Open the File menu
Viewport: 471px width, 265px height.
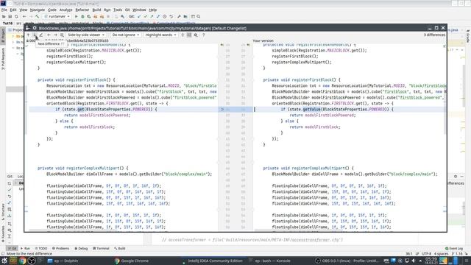pos(4,10)
